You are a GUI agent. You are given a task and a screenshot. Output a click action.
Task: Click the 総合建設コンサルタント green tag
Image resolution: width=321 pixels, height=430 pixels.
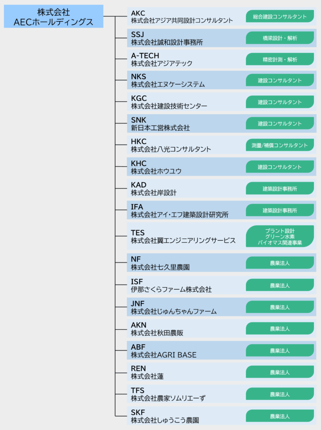280,17
